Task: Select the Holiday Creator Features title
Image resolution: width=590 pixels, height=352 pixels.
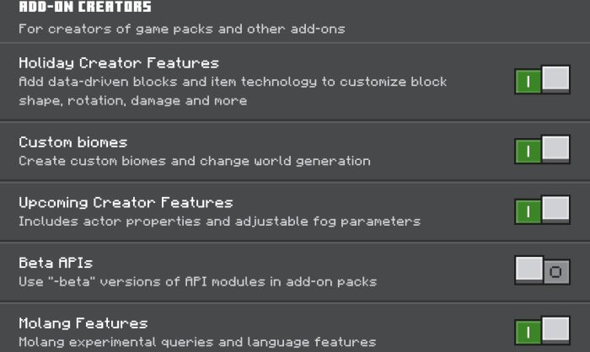Action: (x=119, y=63)
